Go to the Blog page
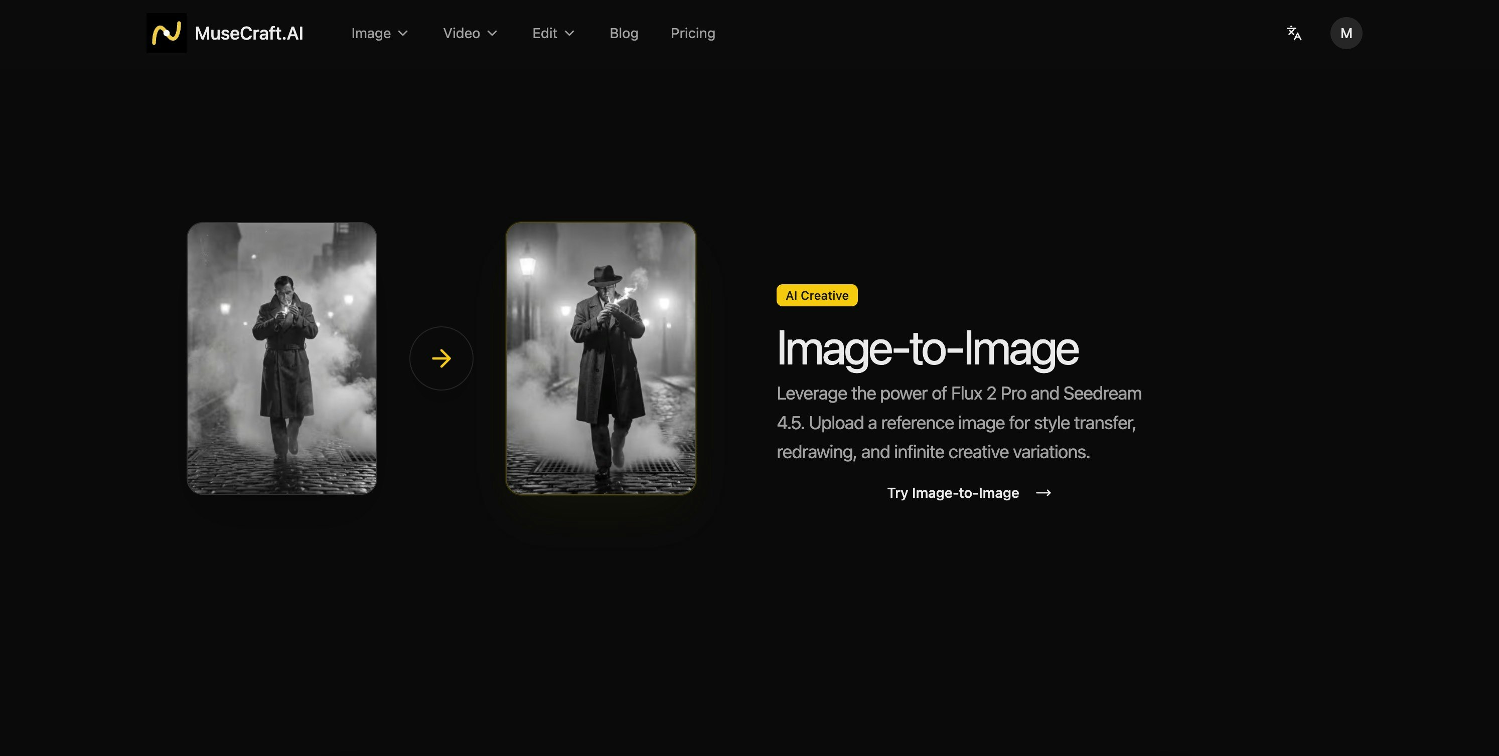This screenshot has width=1499, height=756. coord(624,33)
